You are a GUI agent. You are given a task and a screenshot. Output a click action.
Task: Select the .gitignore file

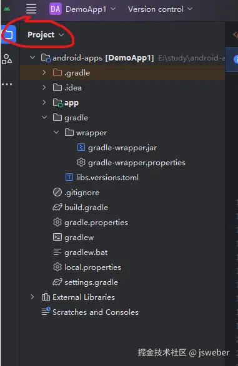pyautogui.click(x=122, y=192)
